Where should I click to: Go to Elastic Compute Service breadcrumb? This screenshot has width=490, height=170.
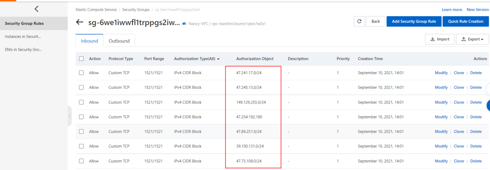click(x=96, y=9)
